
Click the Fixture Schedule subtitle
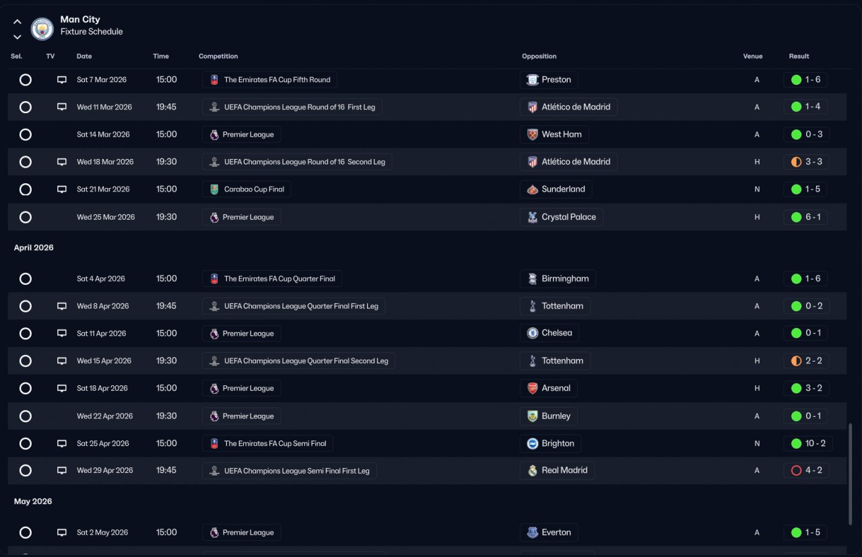[x=92, y=32]
